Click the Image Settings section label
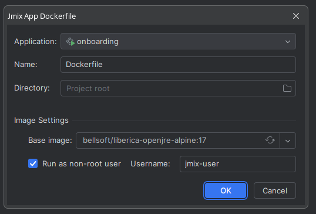Viewport: 316px width, 214px height. pyautogui.click(x=41, y=120)
